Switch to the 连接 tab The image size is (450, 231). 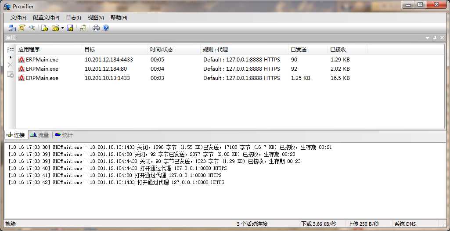(x=16, y=135)
